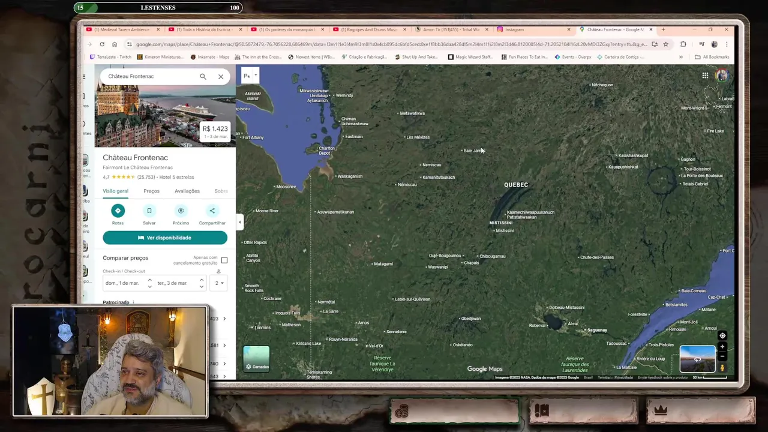Click the map-book icon on stream overlay
The image size is (768, 432).
pos(542,411)
